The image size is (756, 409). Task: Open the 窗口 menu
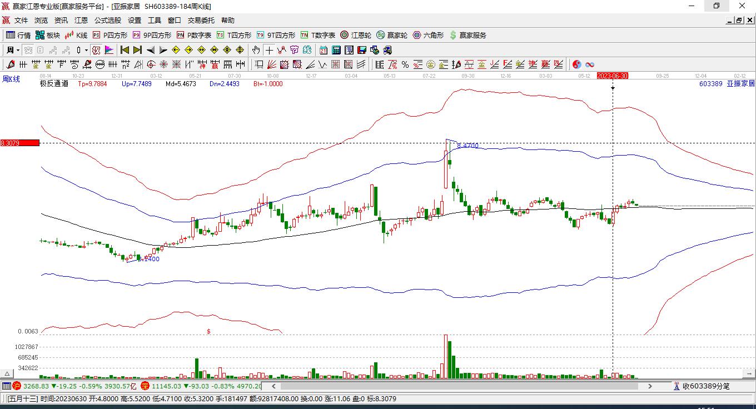(x=175, y=21)
